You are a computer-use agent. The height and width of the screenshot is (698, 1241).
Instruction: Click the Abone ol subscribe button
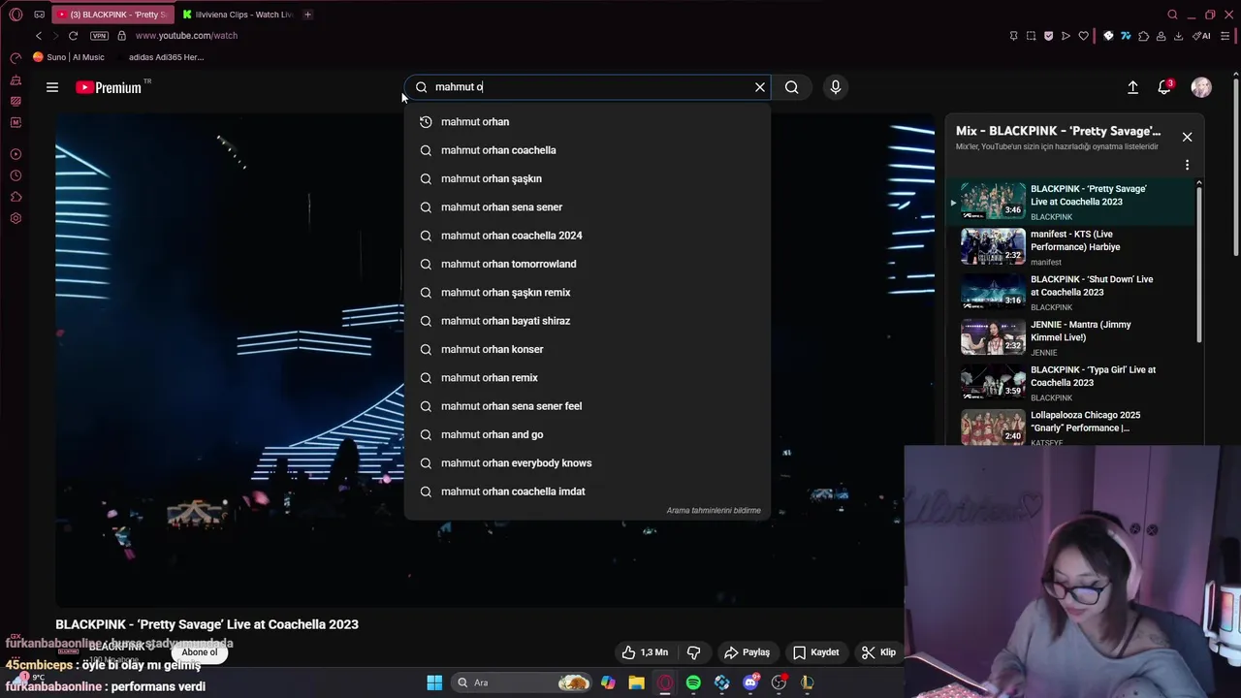[200, 651]
